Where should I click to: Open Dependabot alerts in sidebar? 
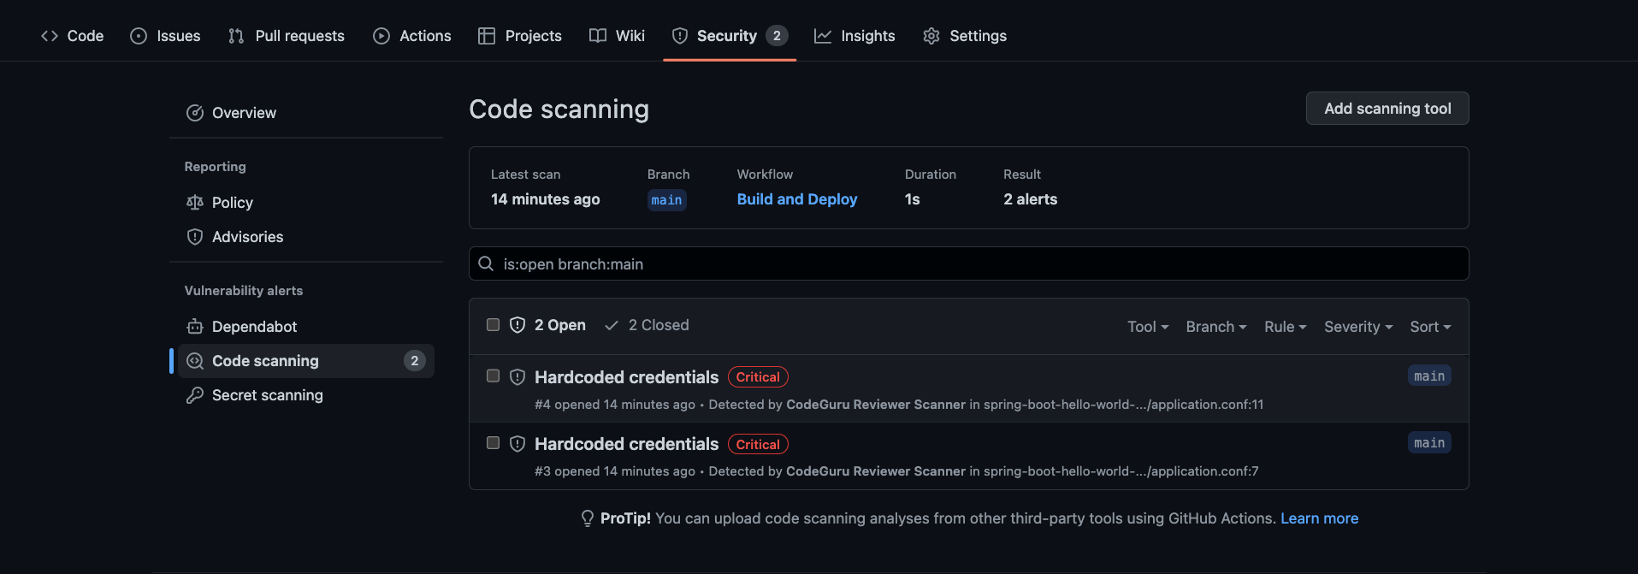[306, 327]
